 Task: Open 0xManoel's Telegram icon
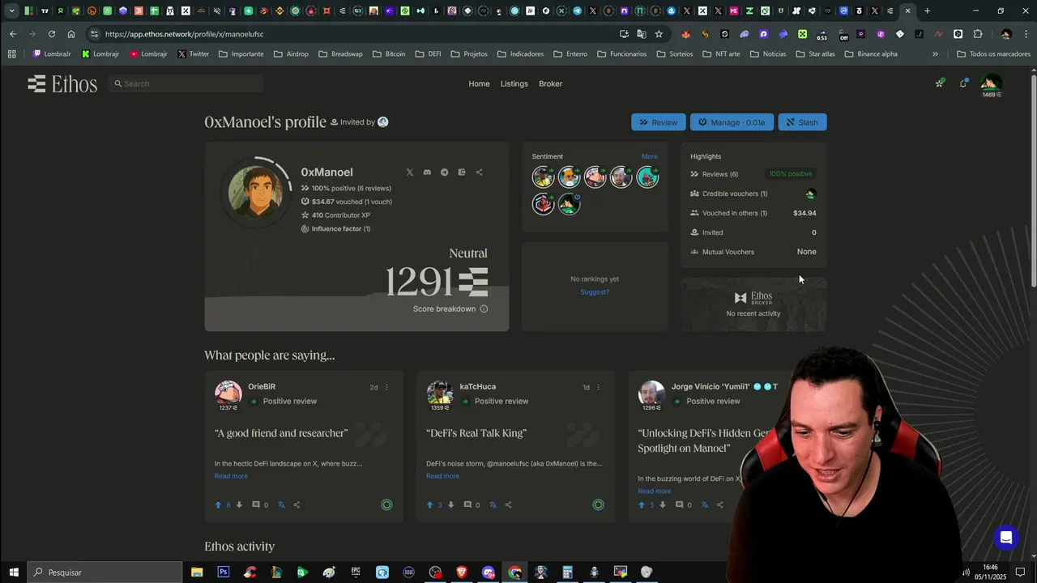tap(444, 172)
